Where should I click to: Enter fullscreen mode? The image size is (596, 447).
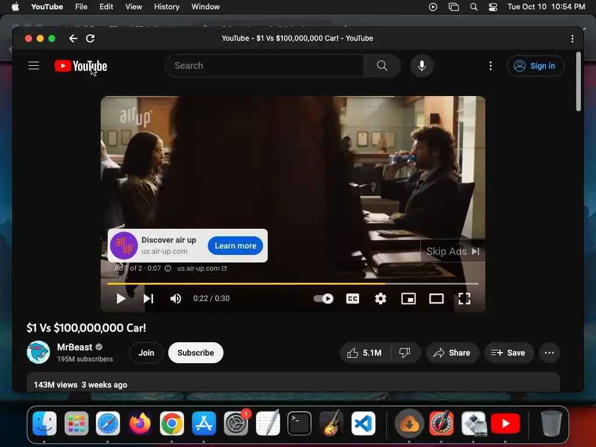pyautogui.click(x=464, y=299)
